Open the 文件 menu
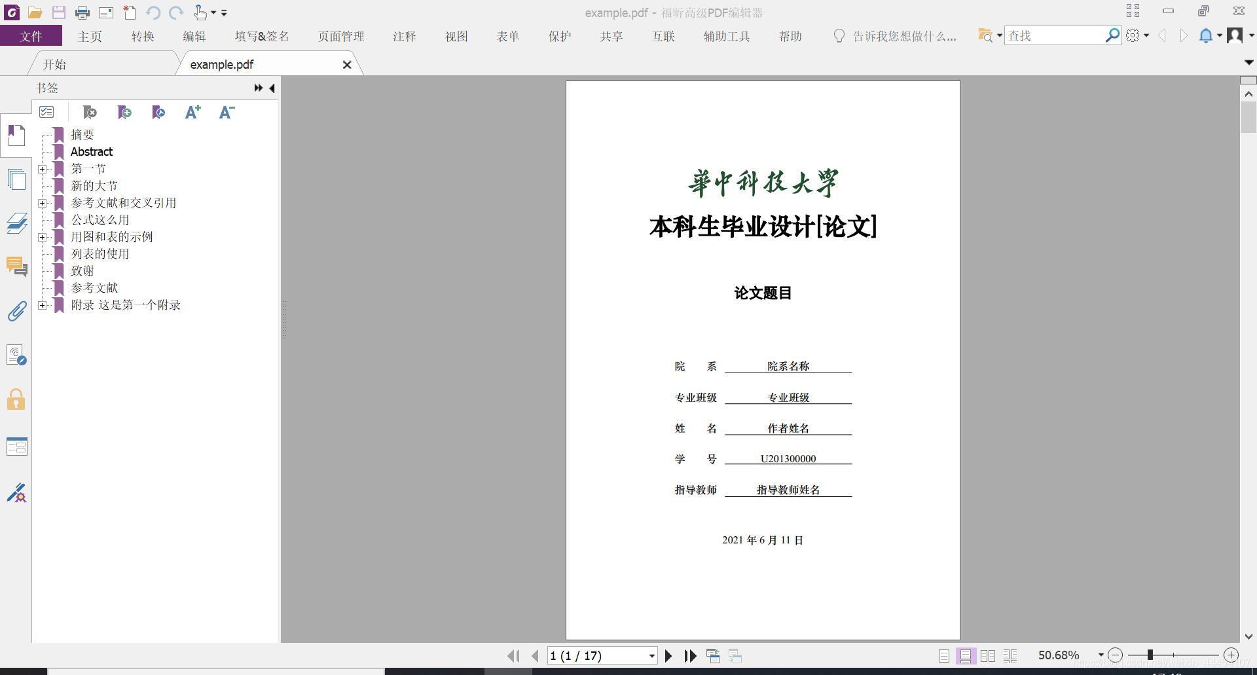This screenshot has height=675, width=1257. pyautogui.click(x=31, y=36)
